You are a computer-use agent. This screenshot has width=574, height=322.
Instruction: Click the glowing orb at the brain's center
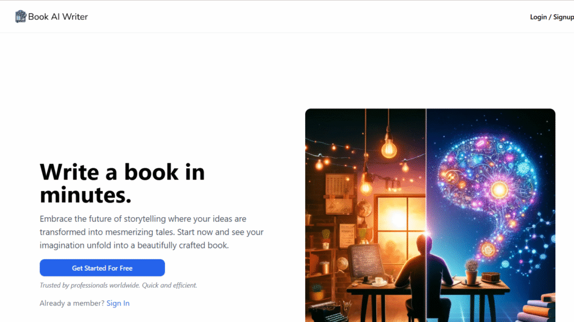pos(499,190)
